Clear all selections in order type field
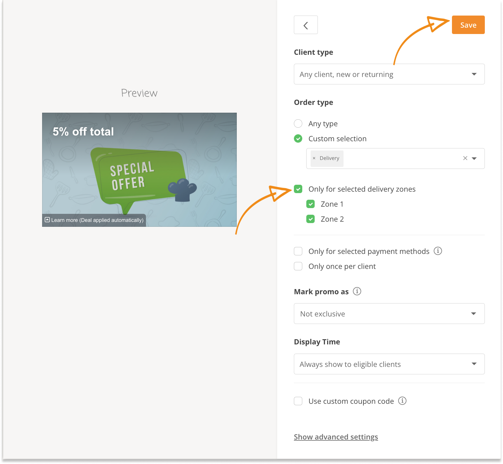Image resolution: width=503 pixels, height=464 pixels. pyautogui.click(x=465, y=158)
